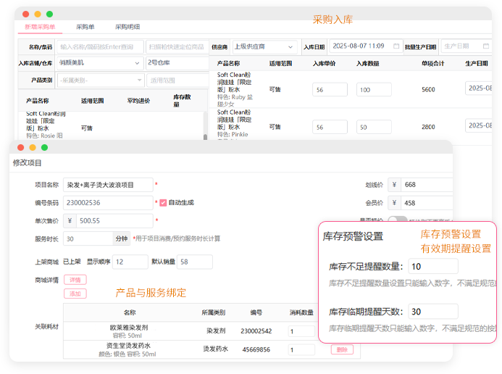
Task: Click 消耗数量 field for 欧莱雅染发剂
Action: tap(301, 331)
